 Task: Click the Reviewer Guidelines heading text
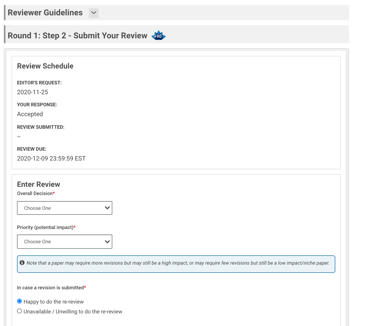45,13
